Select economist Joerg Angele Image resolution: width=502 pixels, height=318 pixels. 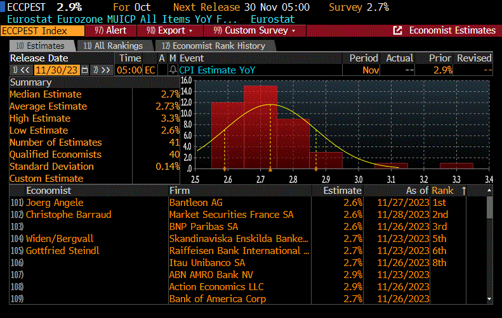coord(55,203)
